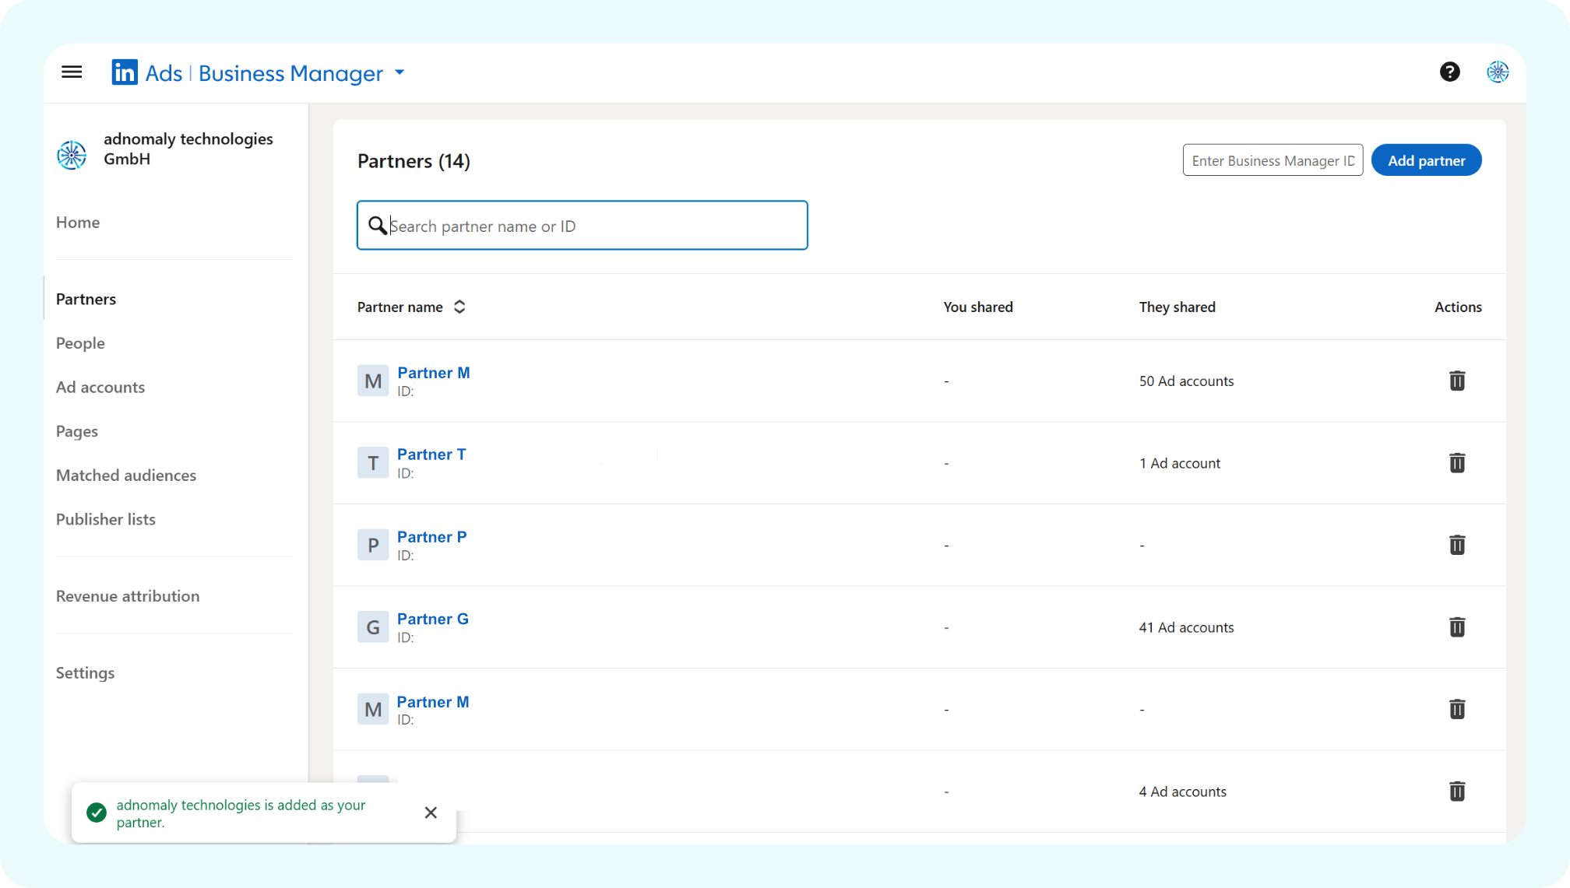Focus the Enter Business Manager ID field

(x=1273, y=160)
